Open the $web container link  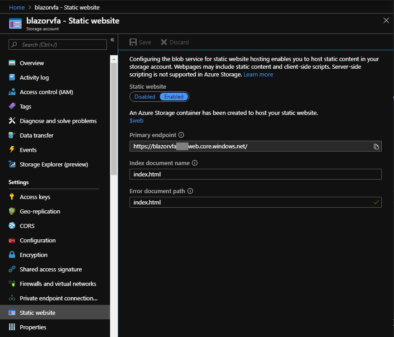point(136,120)
